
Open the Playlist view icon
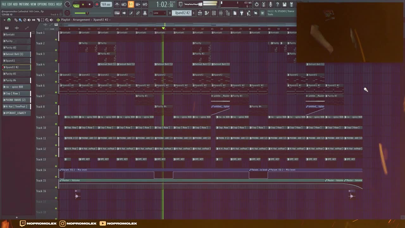pyautogui.click(x=200, y=13)
